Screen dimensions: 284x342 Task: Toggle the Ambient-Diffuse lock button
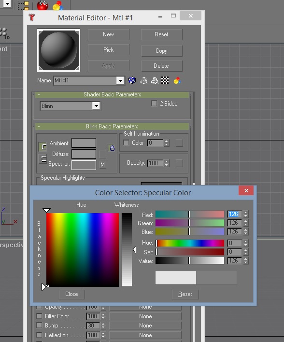(43, 147)
